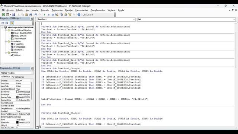Click View Object icon in Project panel
Viewport: 238px width, 134px height.
pos(7,23)
